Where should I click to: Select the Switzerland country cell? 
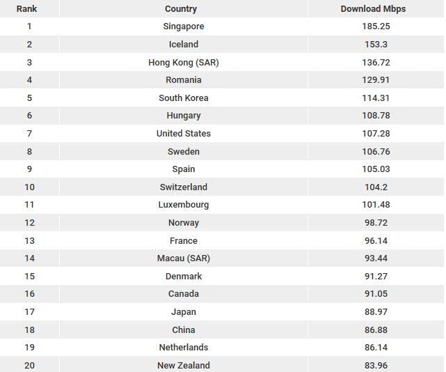coord(183,187)
